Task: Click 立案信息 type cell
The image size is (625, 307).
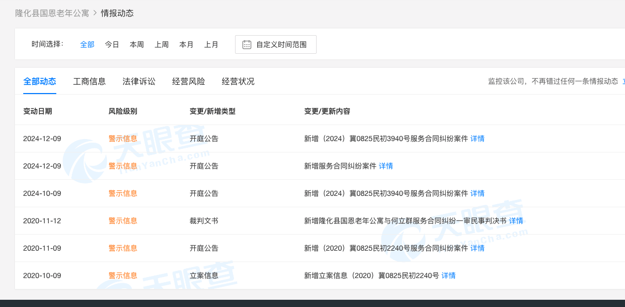Action: [204, 275]
